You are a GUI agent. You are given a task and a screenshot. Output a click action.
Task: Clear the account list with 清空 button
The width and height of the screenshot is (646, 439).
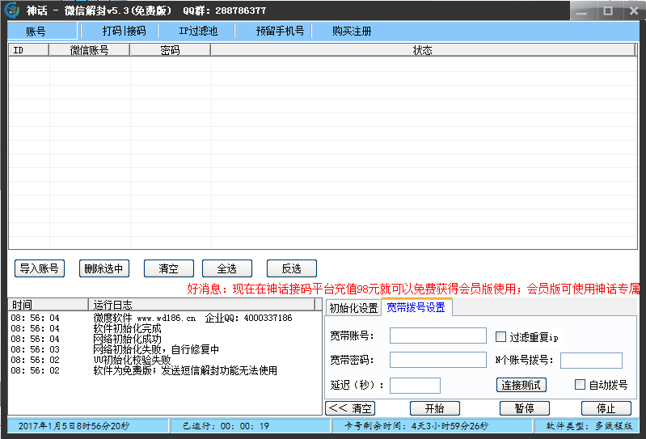tap(169, 268)
